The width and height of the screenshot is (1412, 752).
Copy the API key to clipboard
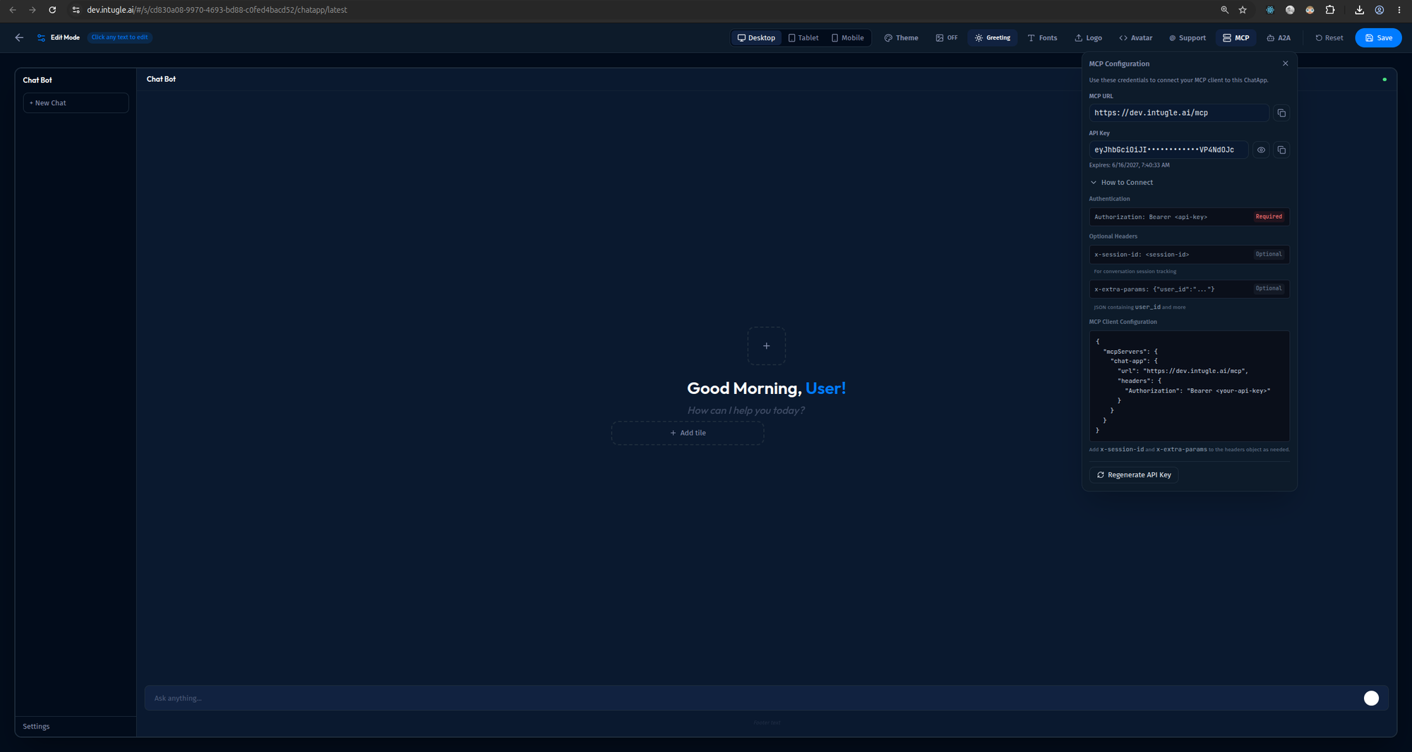pos(1281,150)
